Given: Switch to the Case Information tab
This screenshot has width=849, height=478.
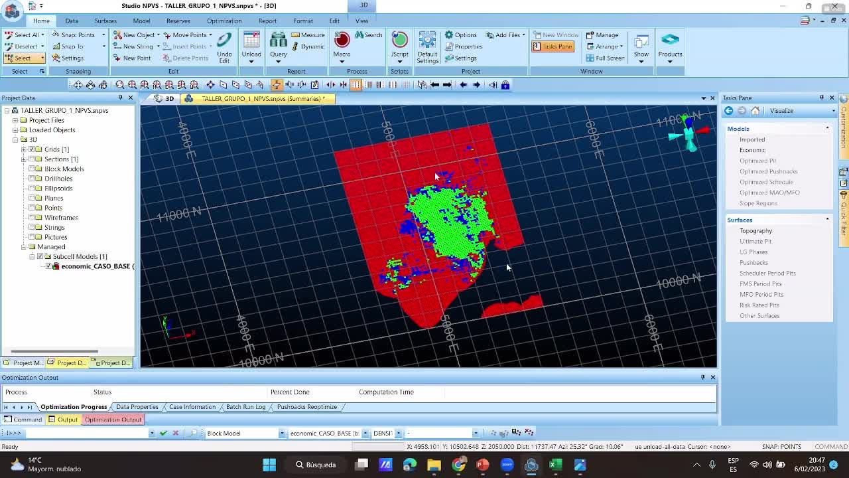Looking at the screenshot, I should tap(192, 407).
